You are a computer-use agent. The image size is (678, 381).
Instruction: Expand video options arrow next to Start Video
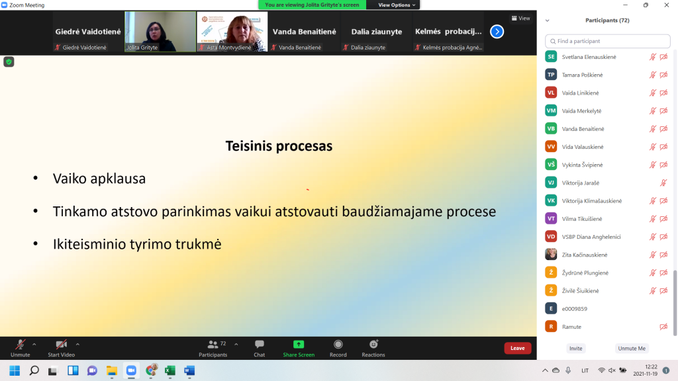[x=77, y=344]
